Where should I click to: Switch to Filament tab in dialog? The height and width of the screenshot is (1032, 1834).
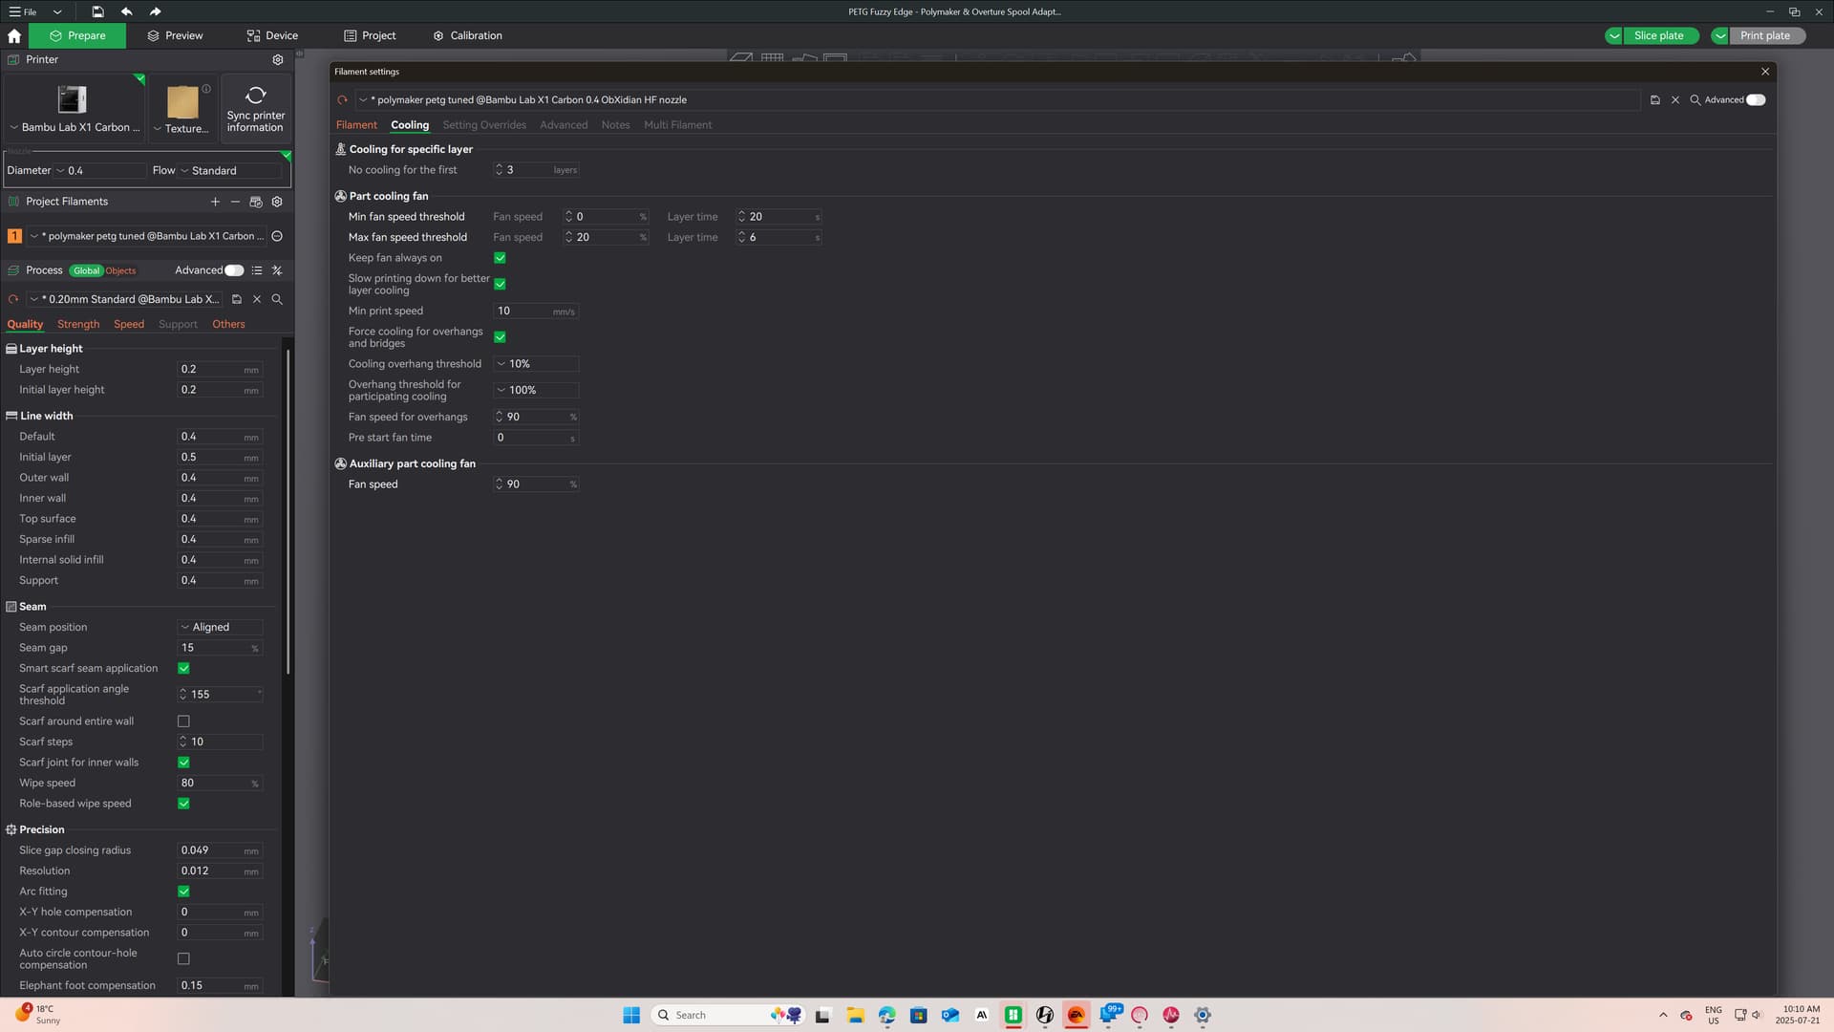[x=356, y=125]
